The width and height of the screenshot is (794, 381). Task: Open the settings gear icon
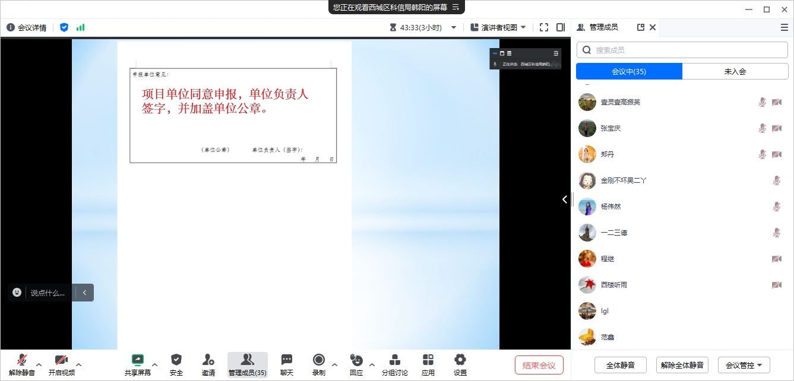(x=460, y=360)
